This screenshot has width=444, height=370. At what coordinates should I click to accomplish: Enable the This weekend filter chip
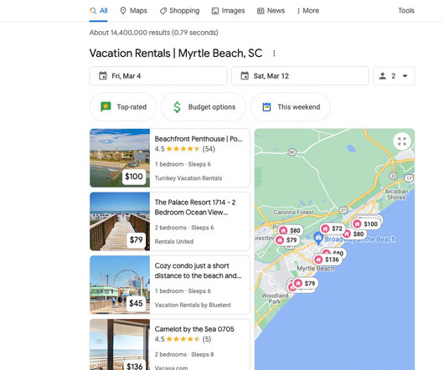point(290,107)
